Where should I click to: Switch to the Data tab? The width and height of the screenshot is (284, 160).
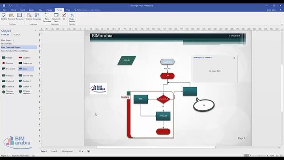40,10
